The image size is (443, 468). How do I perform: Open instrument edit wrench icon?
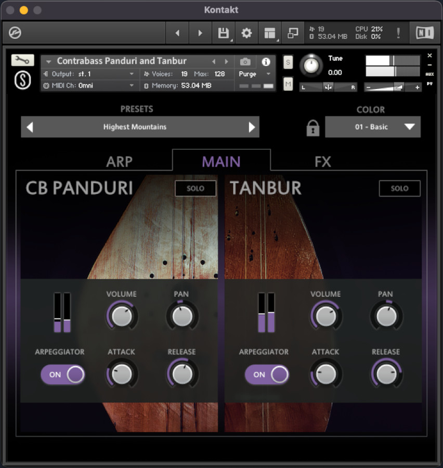(x=23, y=60)
